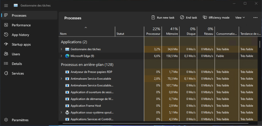Click End task button label
Image resolution: width=262 pixels, height=126 pixels.
pos(192,18)
